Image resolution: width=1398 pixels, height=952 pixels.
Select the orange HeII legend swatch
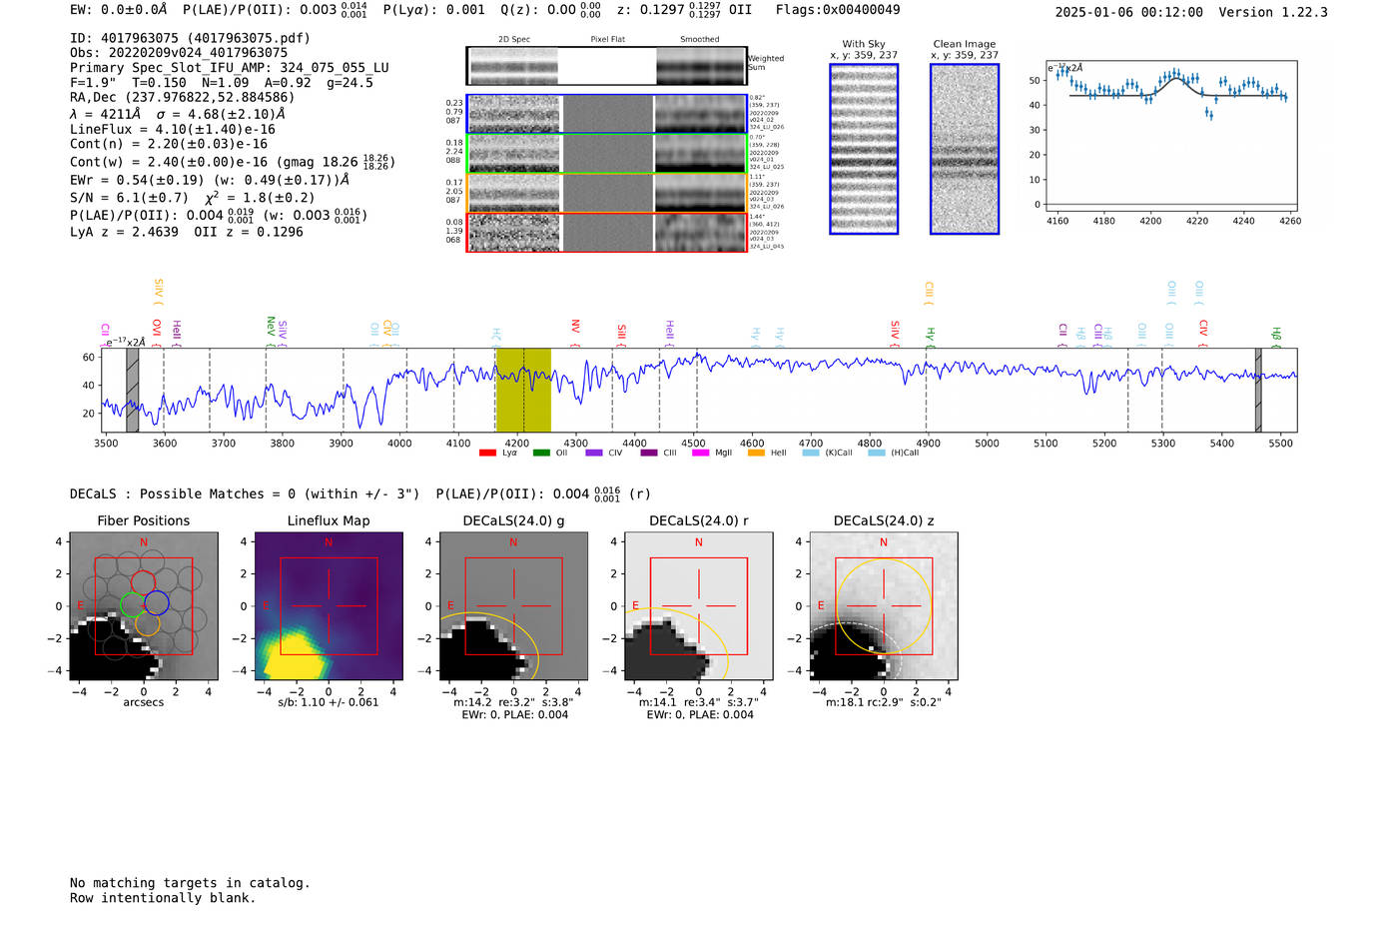pyautogui.click(x=756, y=454)
